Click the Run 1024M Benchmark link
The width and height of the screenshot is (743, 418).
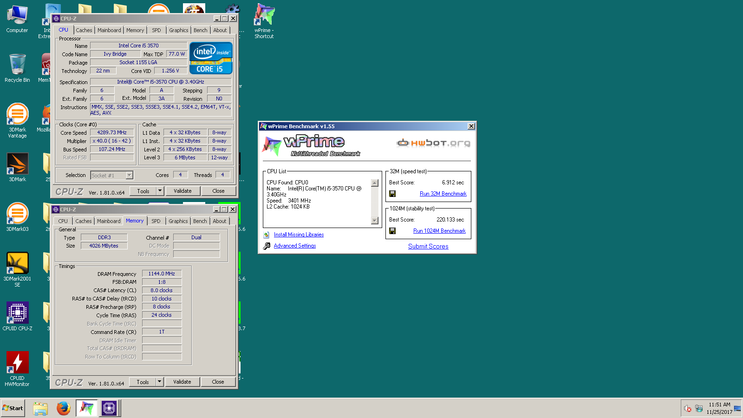pyautogui.click(x=439, y=231)
